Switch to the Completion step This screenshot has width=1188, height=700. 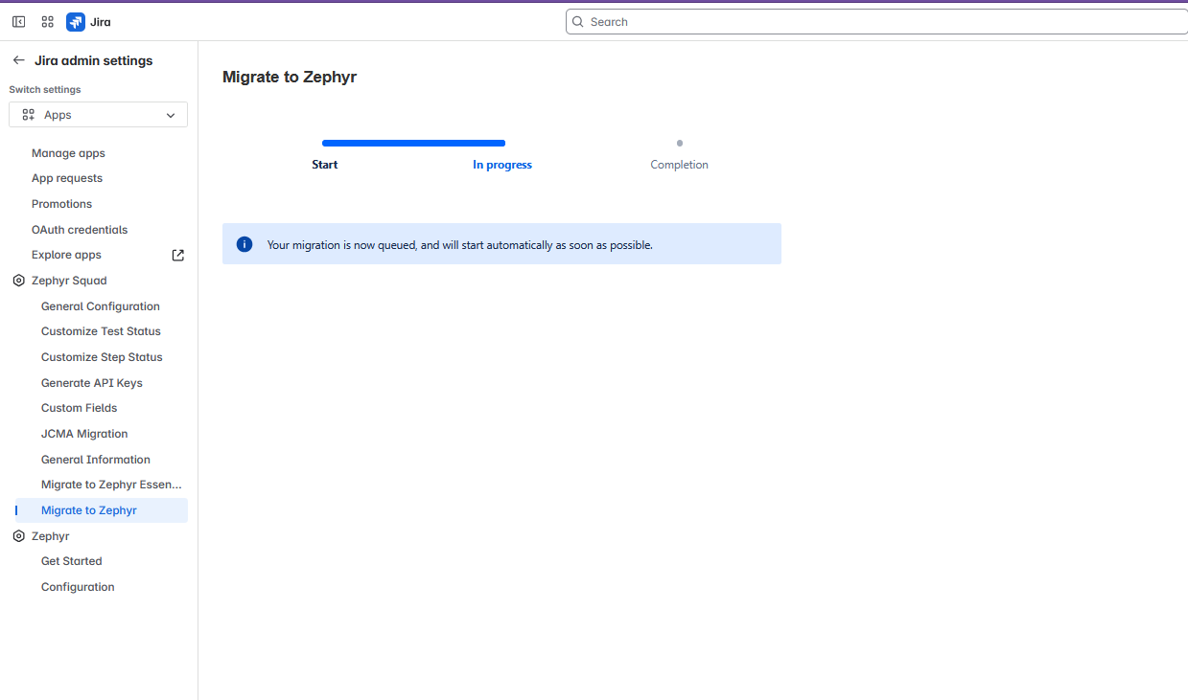679,164
